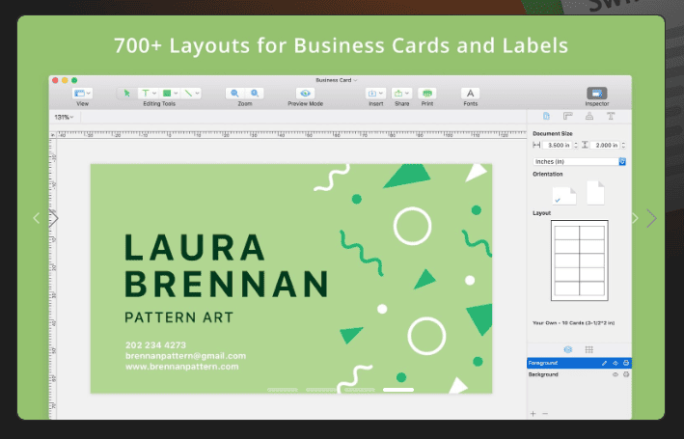Viewport: 684px width, 439px height.
Task: Click the plus add layer button
Action: [x=534, y=413]
